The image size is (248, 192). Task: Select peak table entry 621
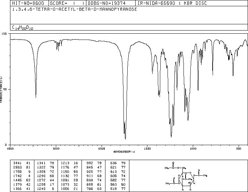(x=118, y=167)
